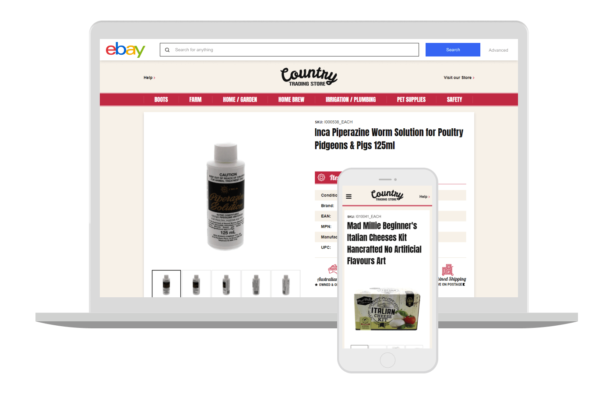Image resolution: width=613 pixels, height=394 pixels.
Task: Open the BOOTS menu category
Action: point(161,100)
